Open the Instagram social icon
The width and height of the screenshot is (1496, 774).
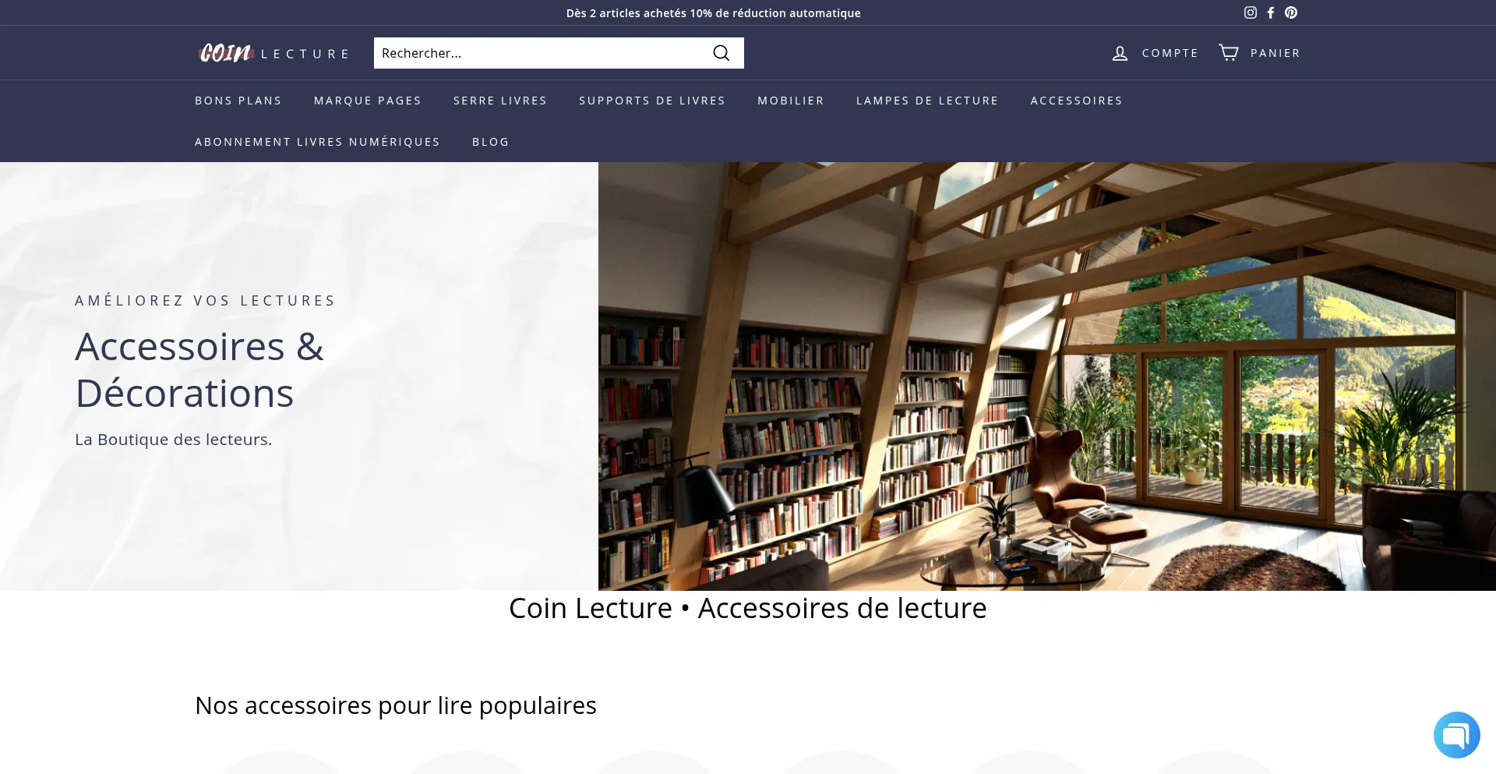(1251, 12)
